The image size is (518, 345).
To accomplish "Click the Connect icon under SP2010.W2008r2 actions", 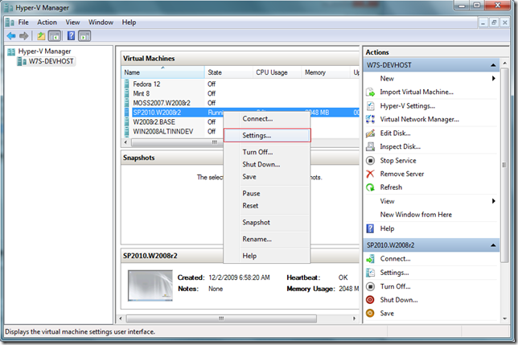I will click(370, 259).
